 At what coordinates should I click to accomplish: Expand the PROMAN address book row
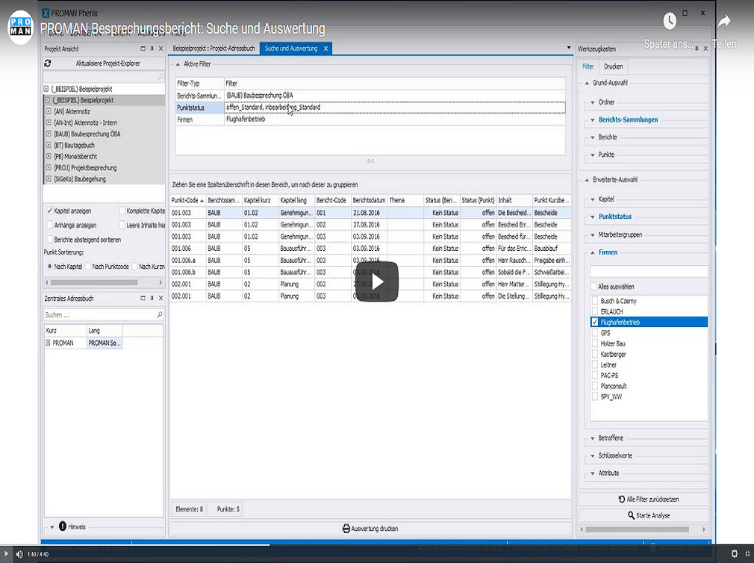tap(48, 343)
